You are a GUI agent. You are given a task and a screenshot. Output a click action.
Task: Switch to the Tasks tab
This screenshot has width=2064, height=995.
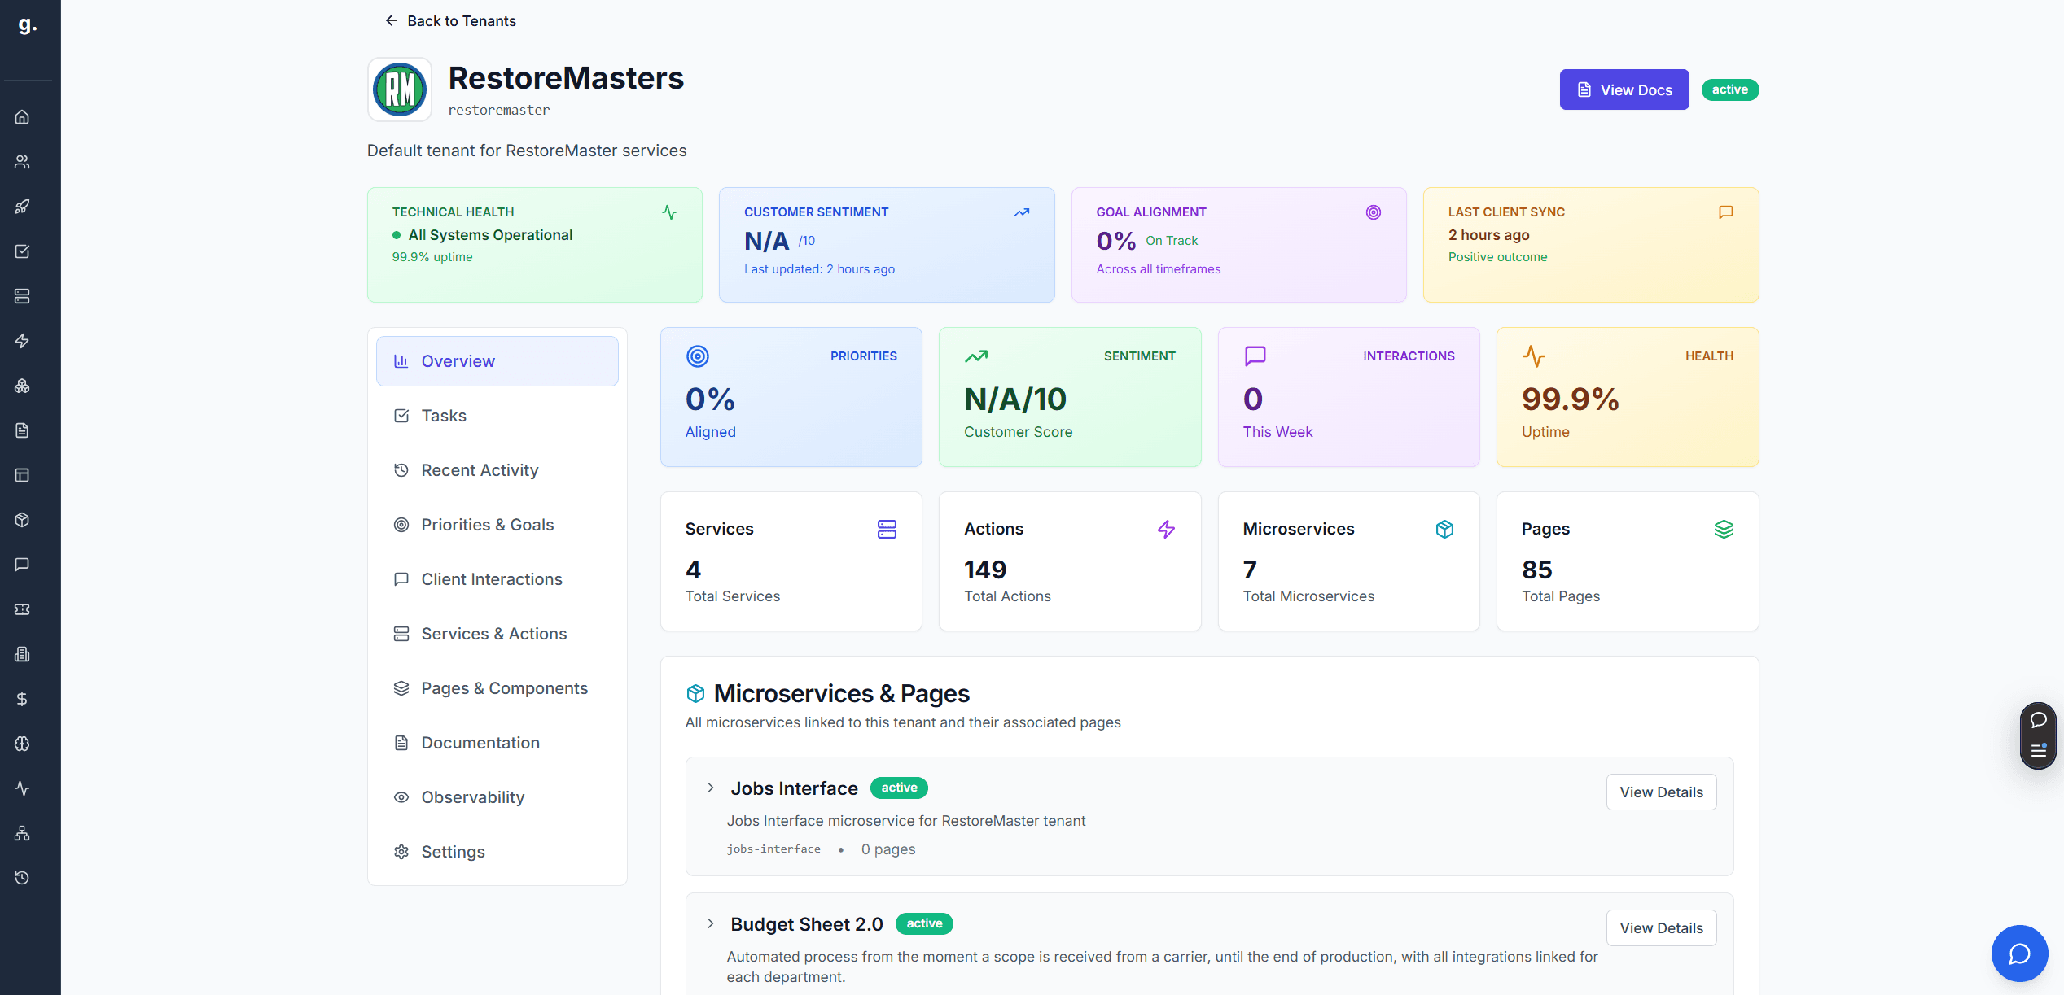(x=444, y=415)
